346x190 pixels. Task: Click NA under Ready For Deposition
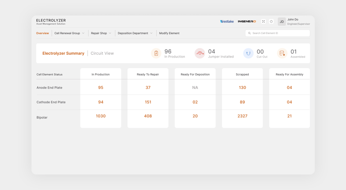[x=195, y=88]
